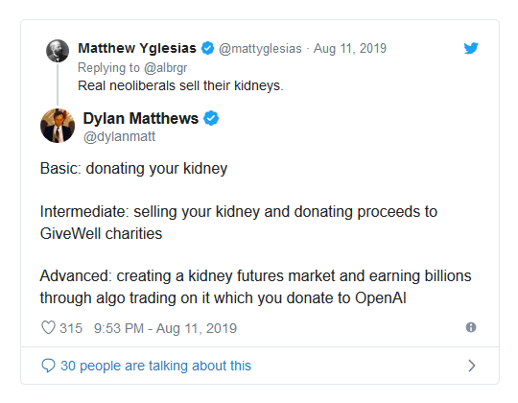Open Matthew Yglesias display name
Screen dimensions: 518x403
[x=137, y=48]
